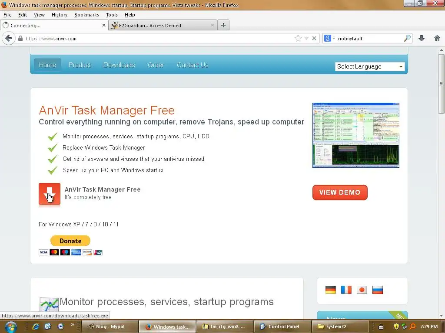Open the Edit menu

[23, 15]
